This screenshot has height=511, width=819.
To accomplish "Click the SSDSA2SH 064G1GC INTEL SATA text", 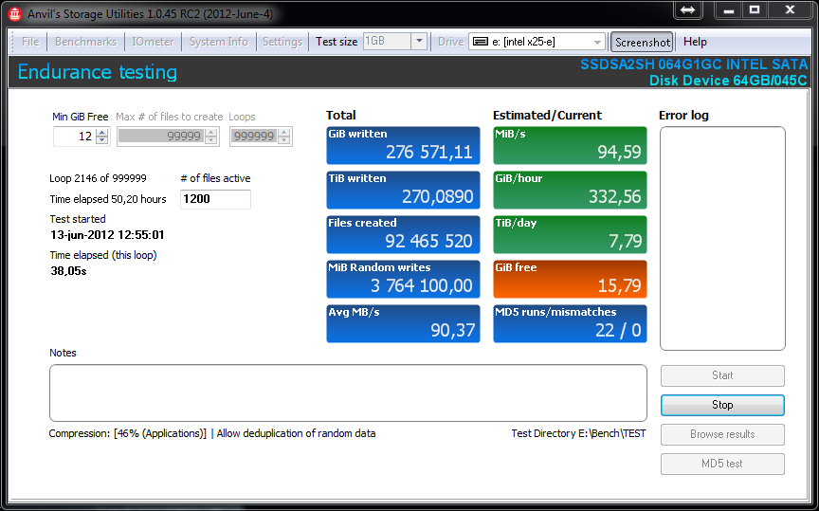I will click(x=694, y=64).
